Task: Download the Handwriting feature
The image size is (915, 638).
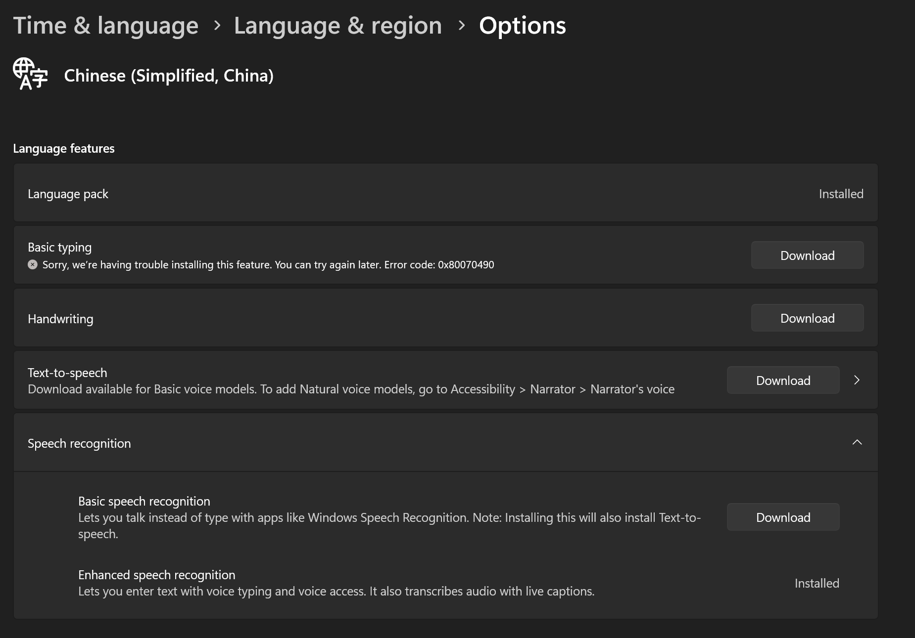Action: (x=807, y=318)
